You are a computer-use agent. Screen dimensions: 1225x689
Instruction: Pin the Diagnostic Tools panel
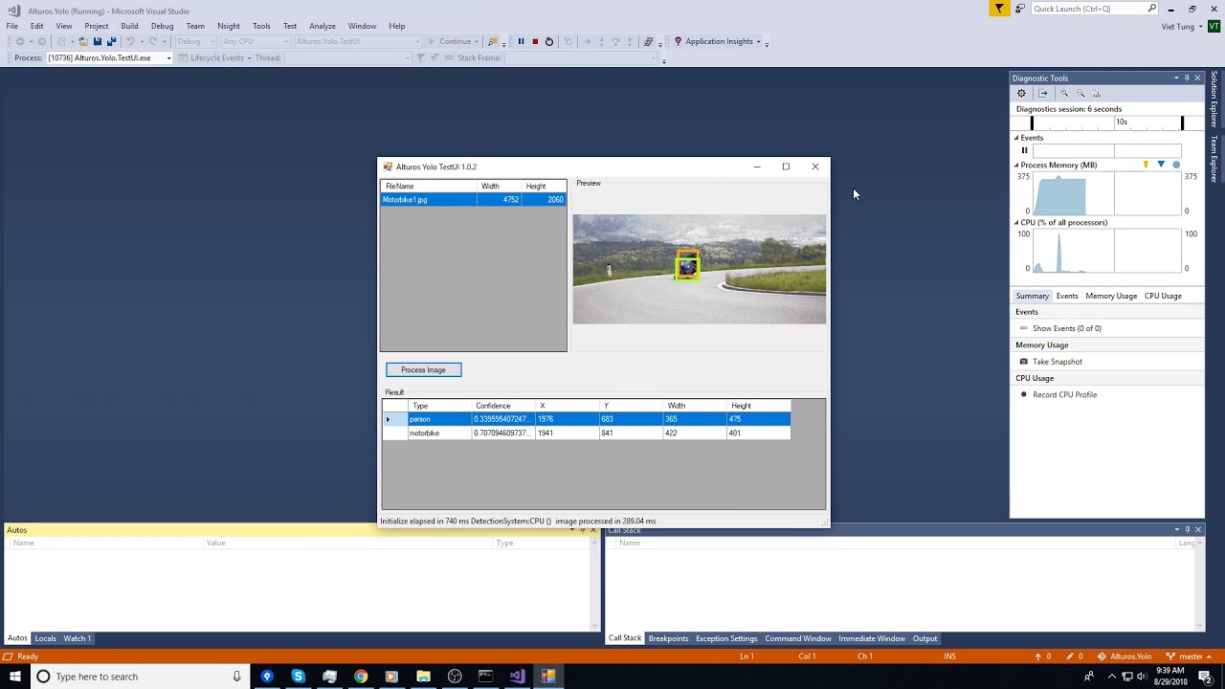pyautogui.click(x=1187, y=78)
